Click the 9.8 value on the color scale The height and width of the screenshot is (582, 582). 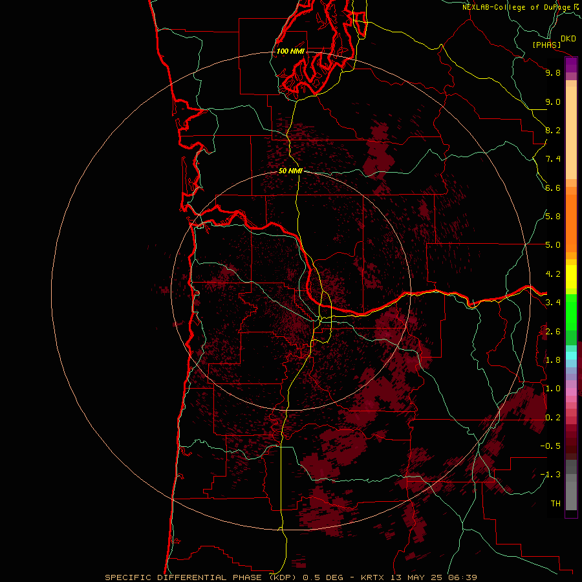[x=553, y=72]
